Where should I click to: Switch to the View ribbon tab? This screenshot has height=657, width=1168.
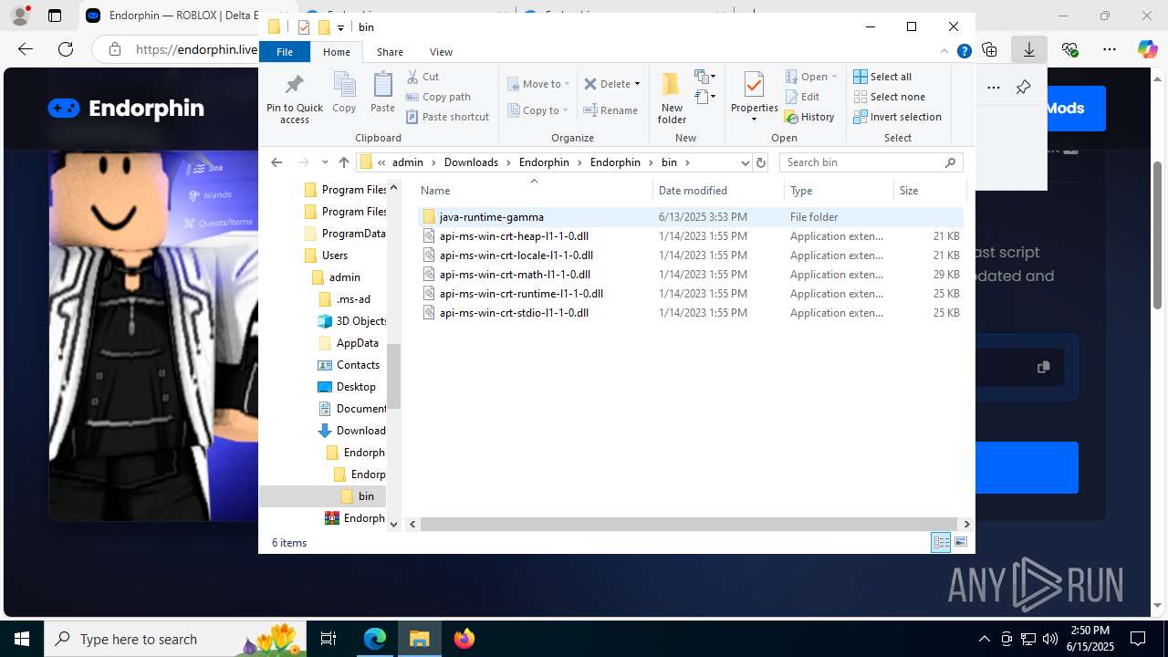click(441, 52)
